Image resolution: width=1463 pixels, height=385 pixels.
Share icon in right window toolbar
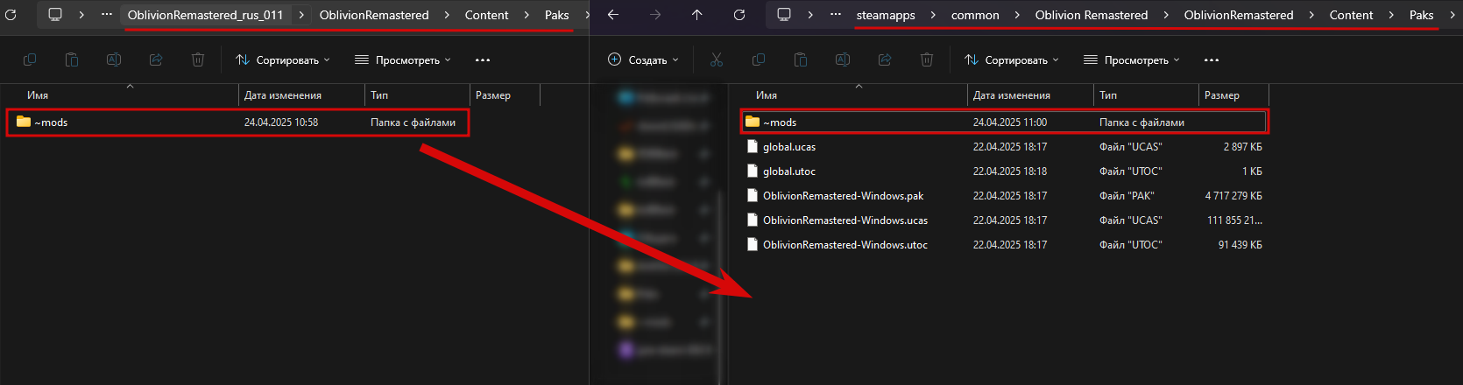[885, 59]
